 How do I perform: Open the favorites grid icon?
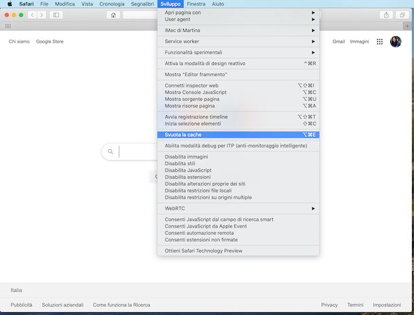click(8, 26)
